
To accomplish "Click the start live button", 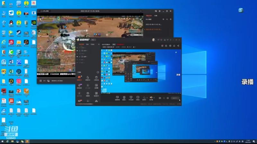I will (x=175, y=98).
